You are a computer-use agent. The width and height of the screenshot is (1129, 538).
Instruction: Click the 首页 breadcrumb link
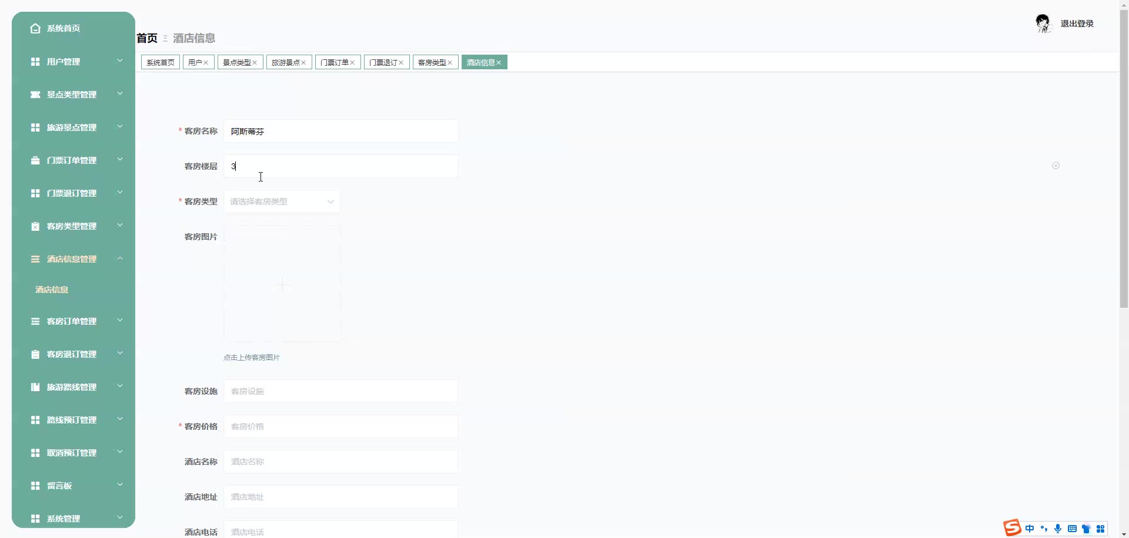click(147, 38)
